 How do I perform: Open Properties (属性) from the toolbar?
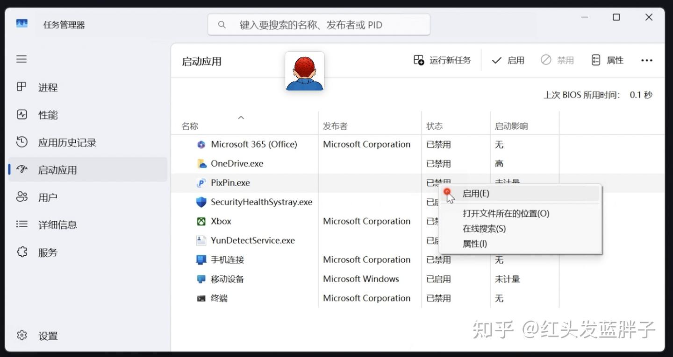[608, 60]
